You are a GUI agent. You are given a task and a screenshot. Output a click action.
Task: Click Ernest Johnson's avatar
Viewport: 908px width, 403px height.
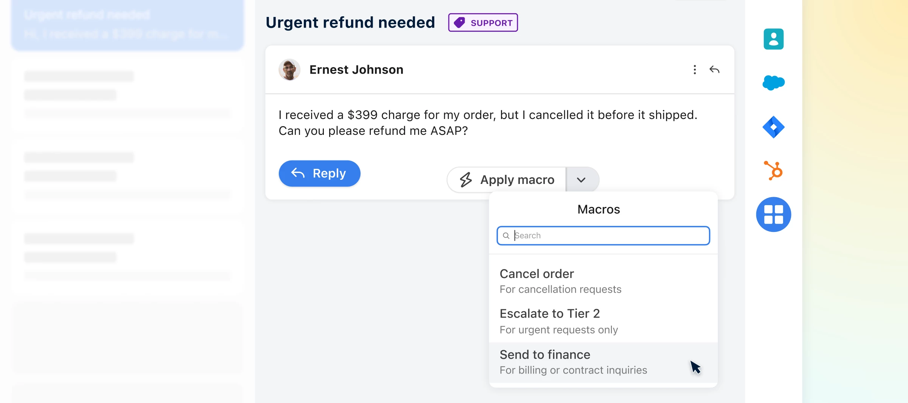[289, 69]
